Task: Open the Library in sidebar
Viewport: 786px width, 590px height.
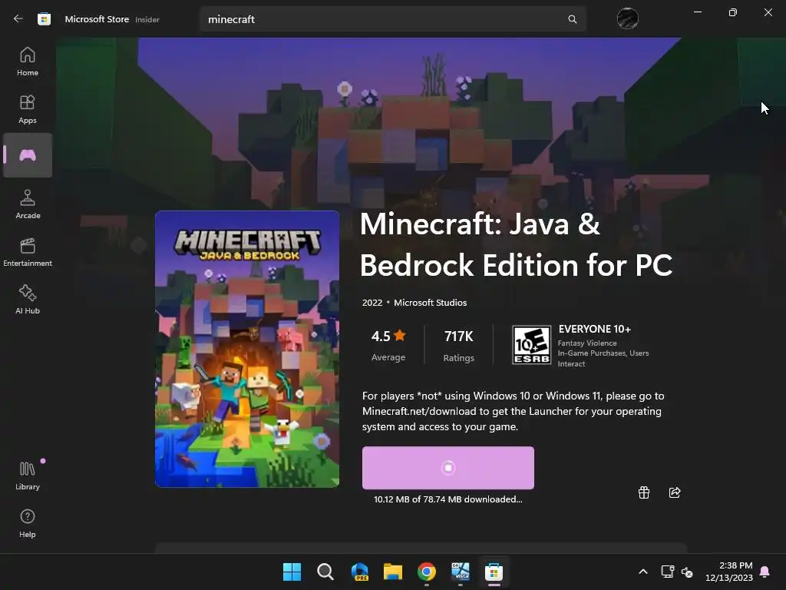Action: click(x=28, y=475)
